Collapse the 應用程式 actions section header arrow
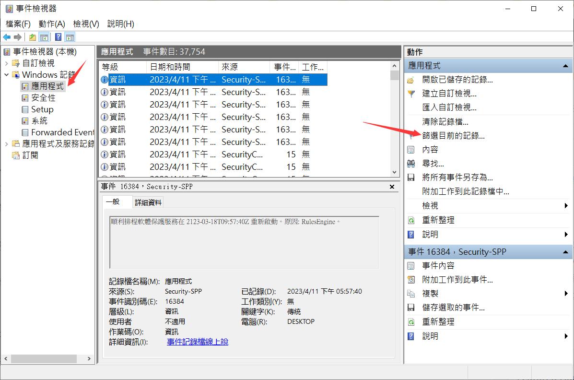The width and height of the screenshot is (574, 380). [565, 66]
